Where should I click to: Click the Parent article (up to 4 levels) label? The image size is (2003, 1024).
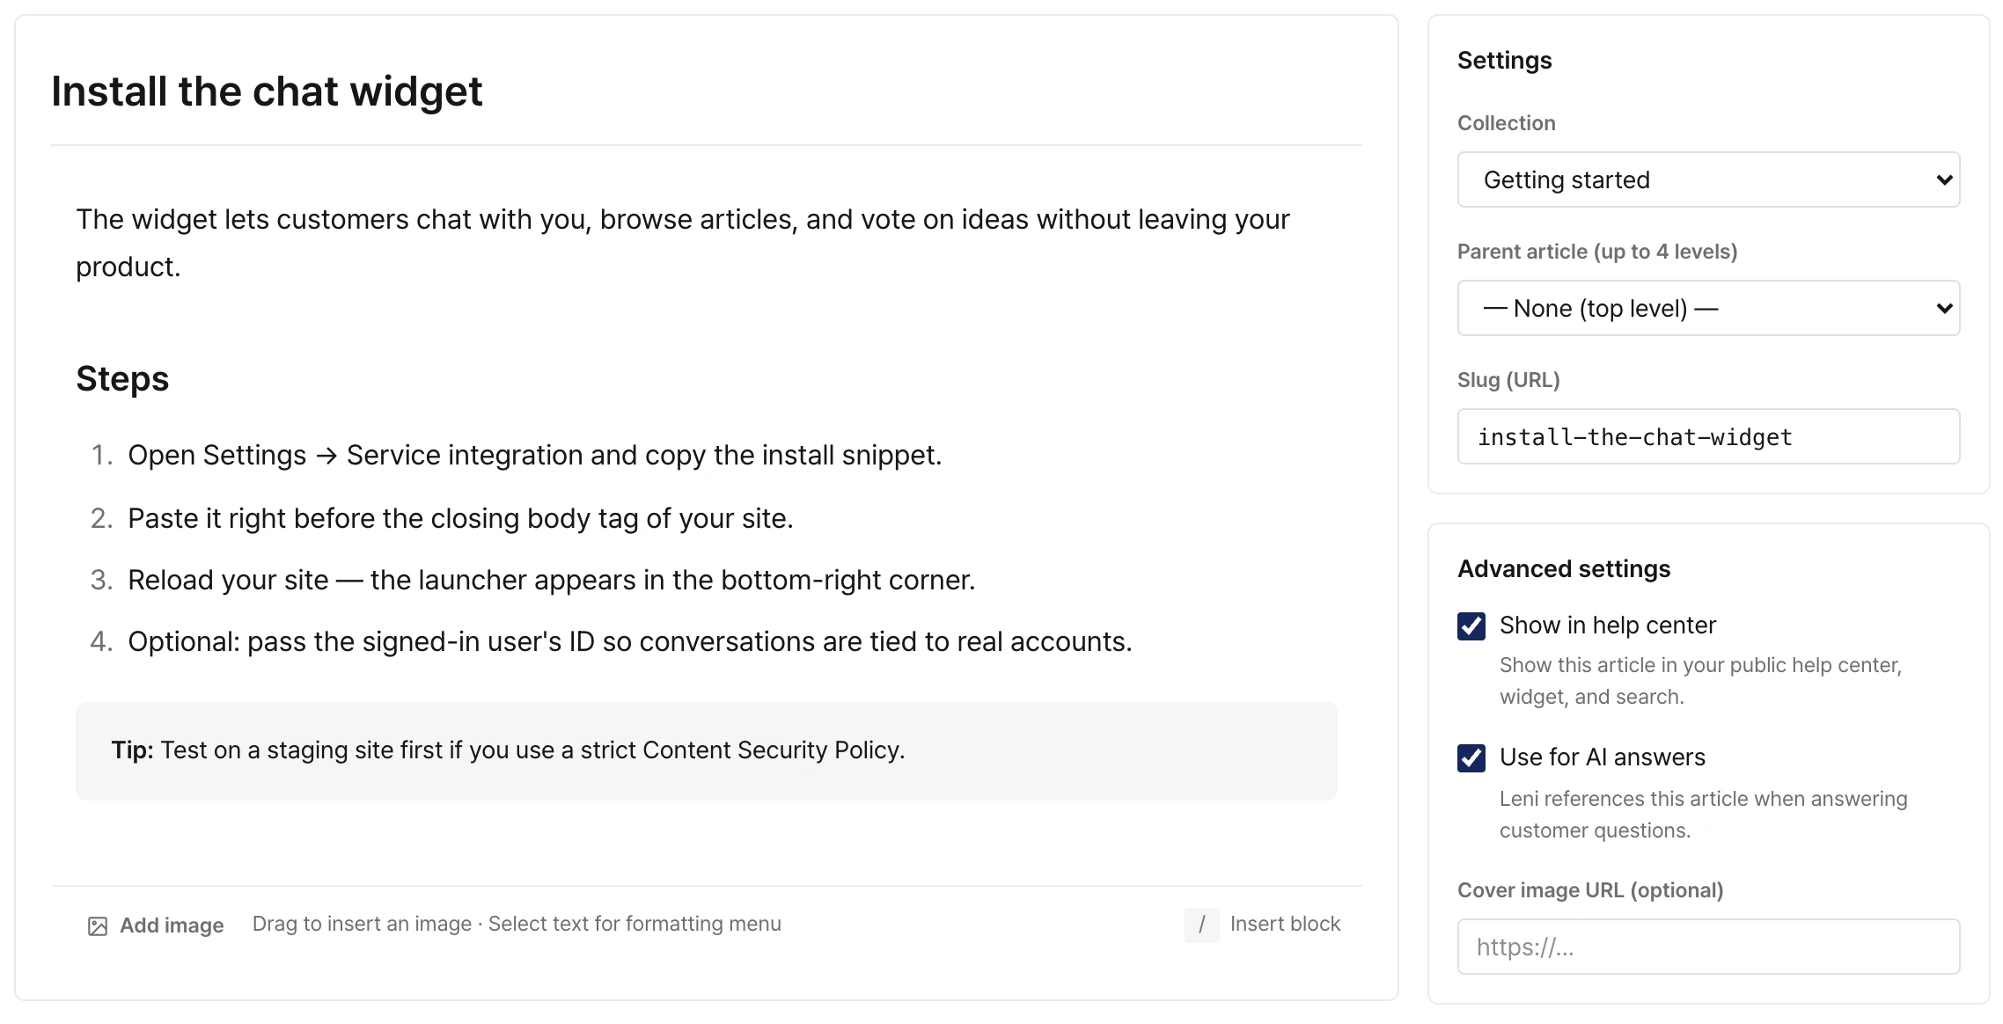click(x=1597, y=252)
